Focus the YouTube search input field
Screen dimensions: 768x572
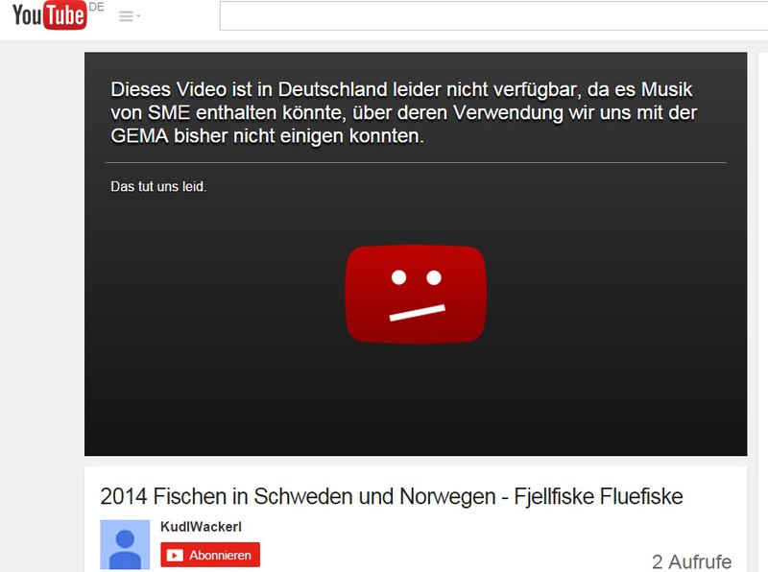(x=493, y=16)
